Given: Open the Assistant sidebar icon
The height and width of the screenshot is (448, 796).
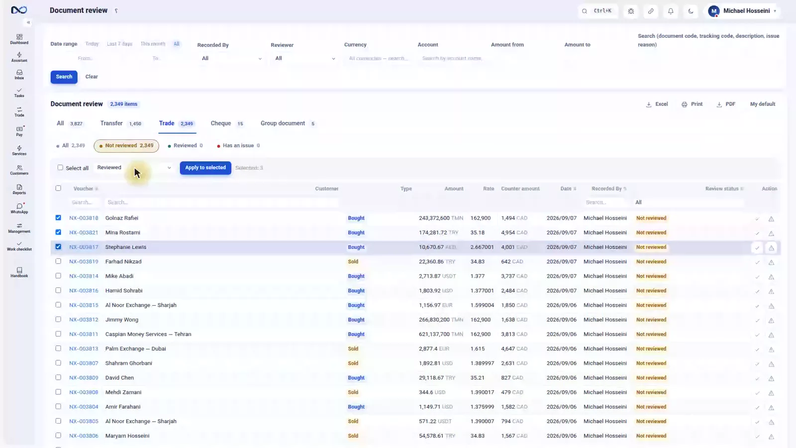Looking at the screenshot, I should coord(19,57).
